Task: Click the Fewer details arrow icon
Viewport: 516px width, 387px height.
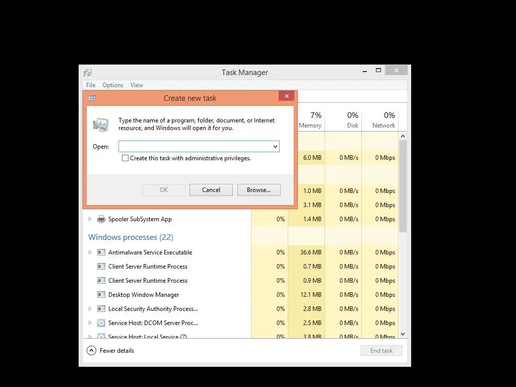Action: click(x=91, y=351)
